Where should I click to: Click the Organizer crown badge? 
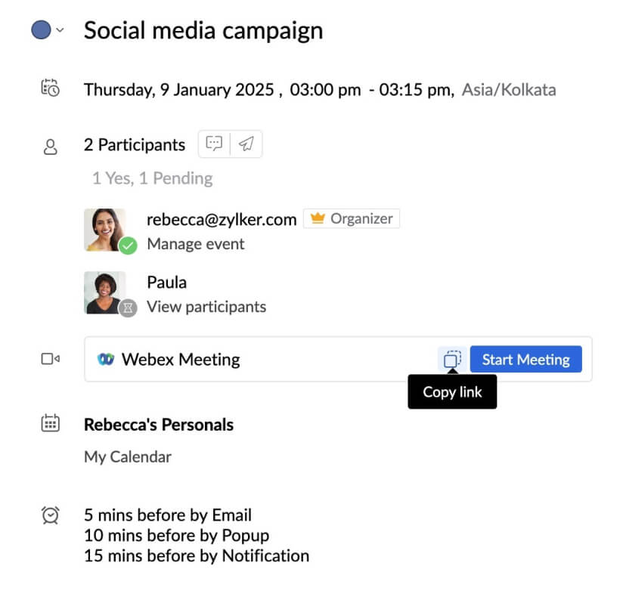tap(352, 219)
